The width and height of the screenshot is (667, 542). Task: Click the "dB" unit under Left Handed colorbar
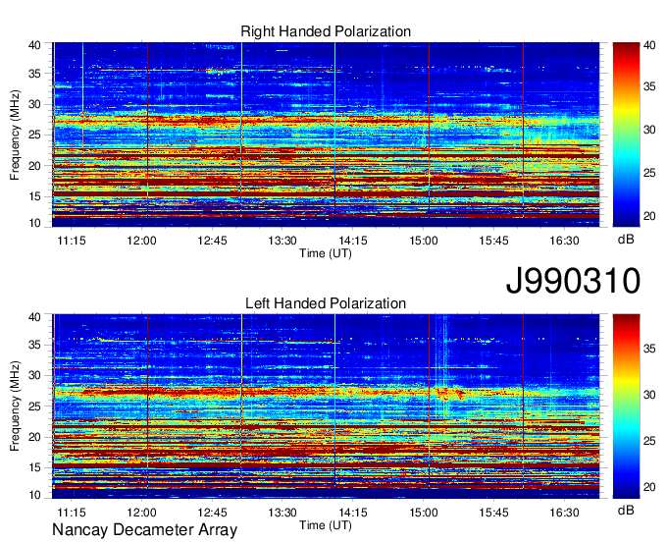(x=626, y=511)
